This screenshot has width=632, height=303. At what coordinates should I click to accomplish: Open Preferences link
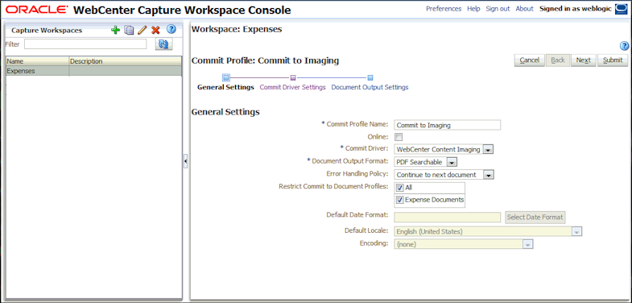[444, 9]
